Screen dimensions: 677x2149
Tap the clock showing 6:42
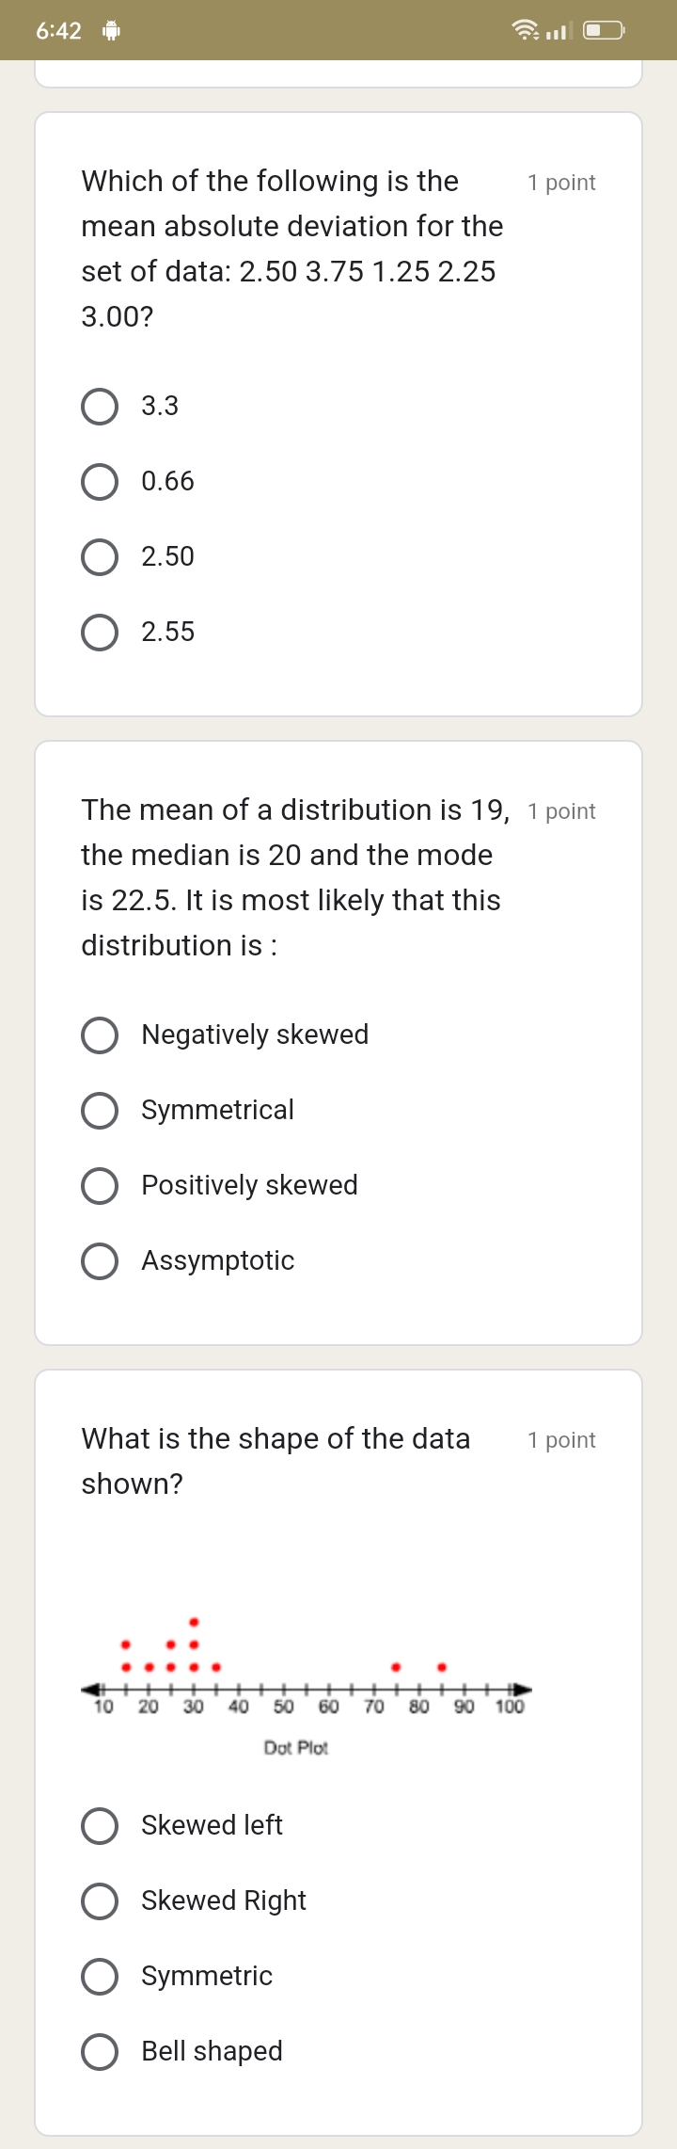[58, 30]
